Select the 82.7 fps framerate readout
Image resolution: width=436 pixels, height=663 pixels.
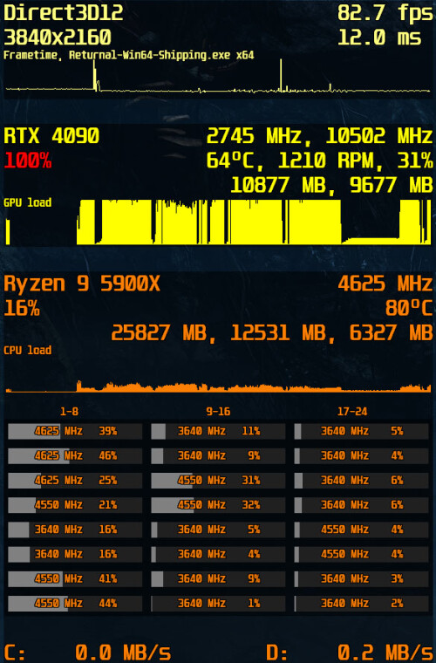(x=385, y=13)
